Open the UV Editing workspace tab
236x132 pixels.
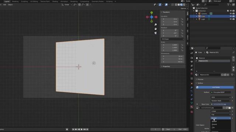34,1
